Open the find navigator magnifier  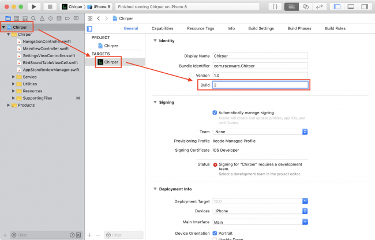[x=33, y=18]
